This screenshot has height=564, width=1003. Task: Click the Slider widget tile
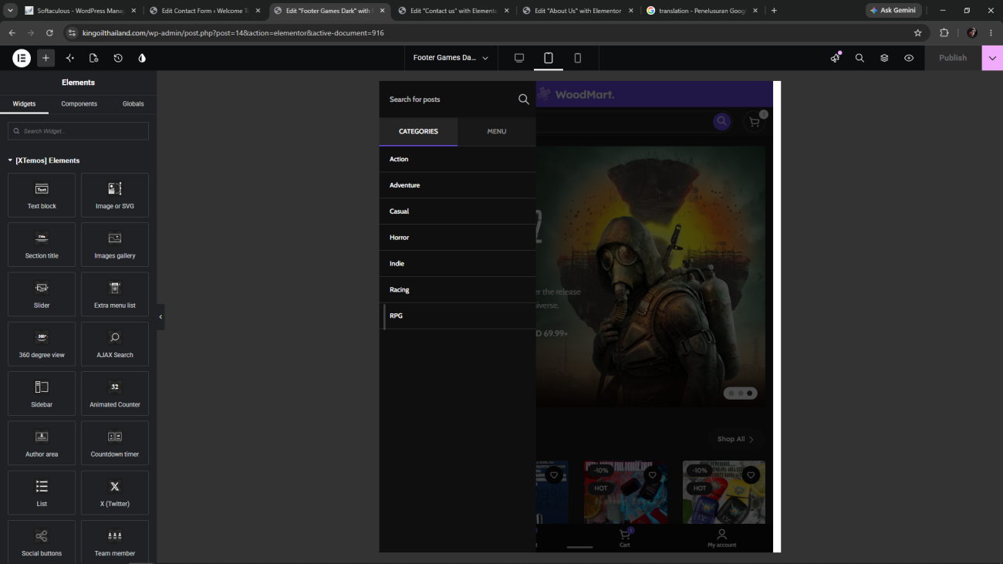[x=42, y=294]
